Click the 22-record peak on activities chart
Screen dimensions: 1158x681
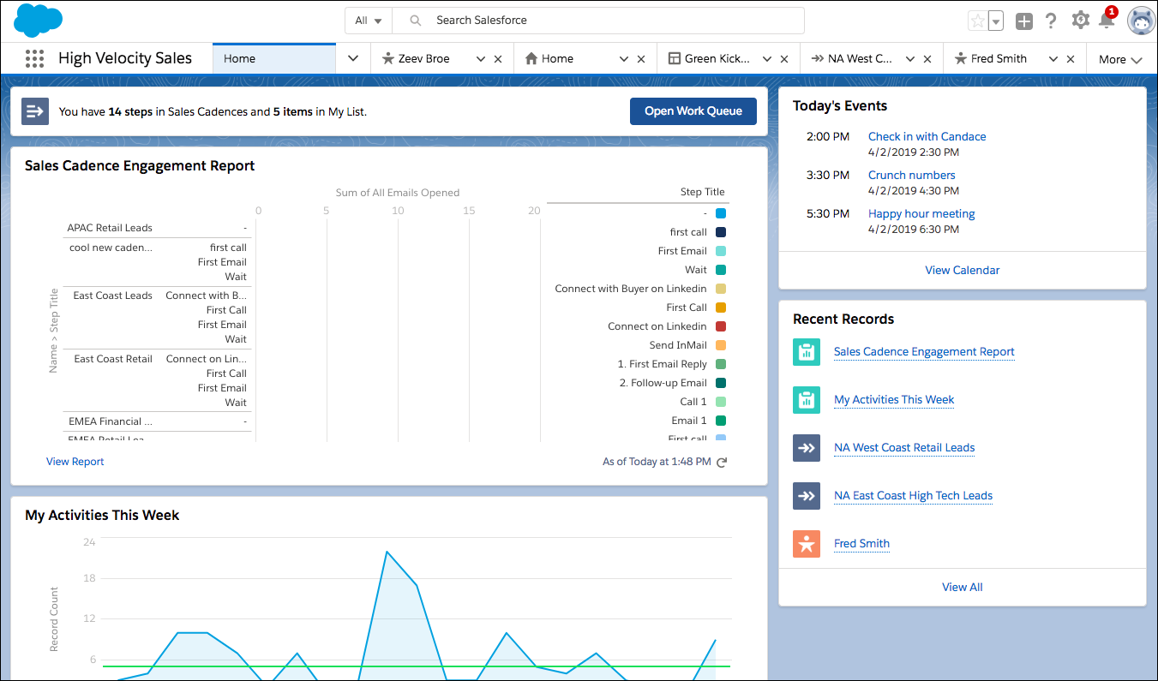click(387, 552)
